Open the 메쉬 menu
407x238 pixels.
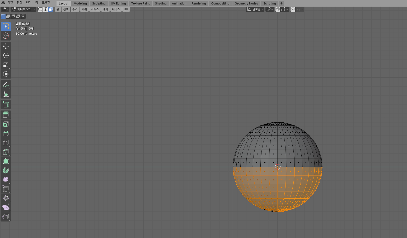[x=84, y=9]
